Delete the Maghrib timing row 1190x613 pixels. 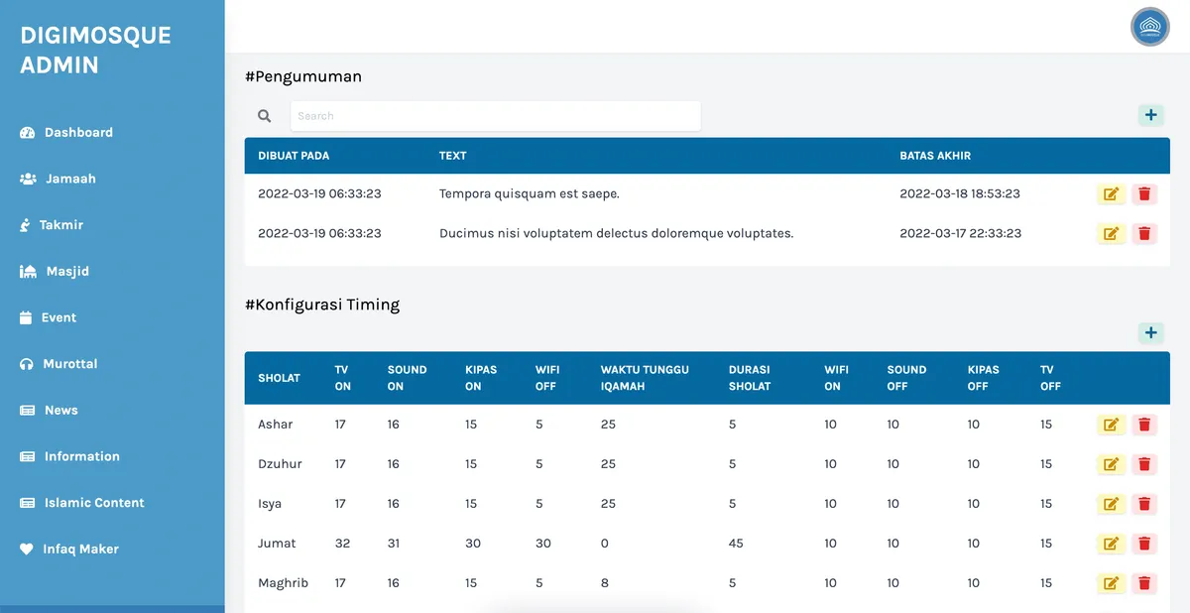(x=1144, y=583)
